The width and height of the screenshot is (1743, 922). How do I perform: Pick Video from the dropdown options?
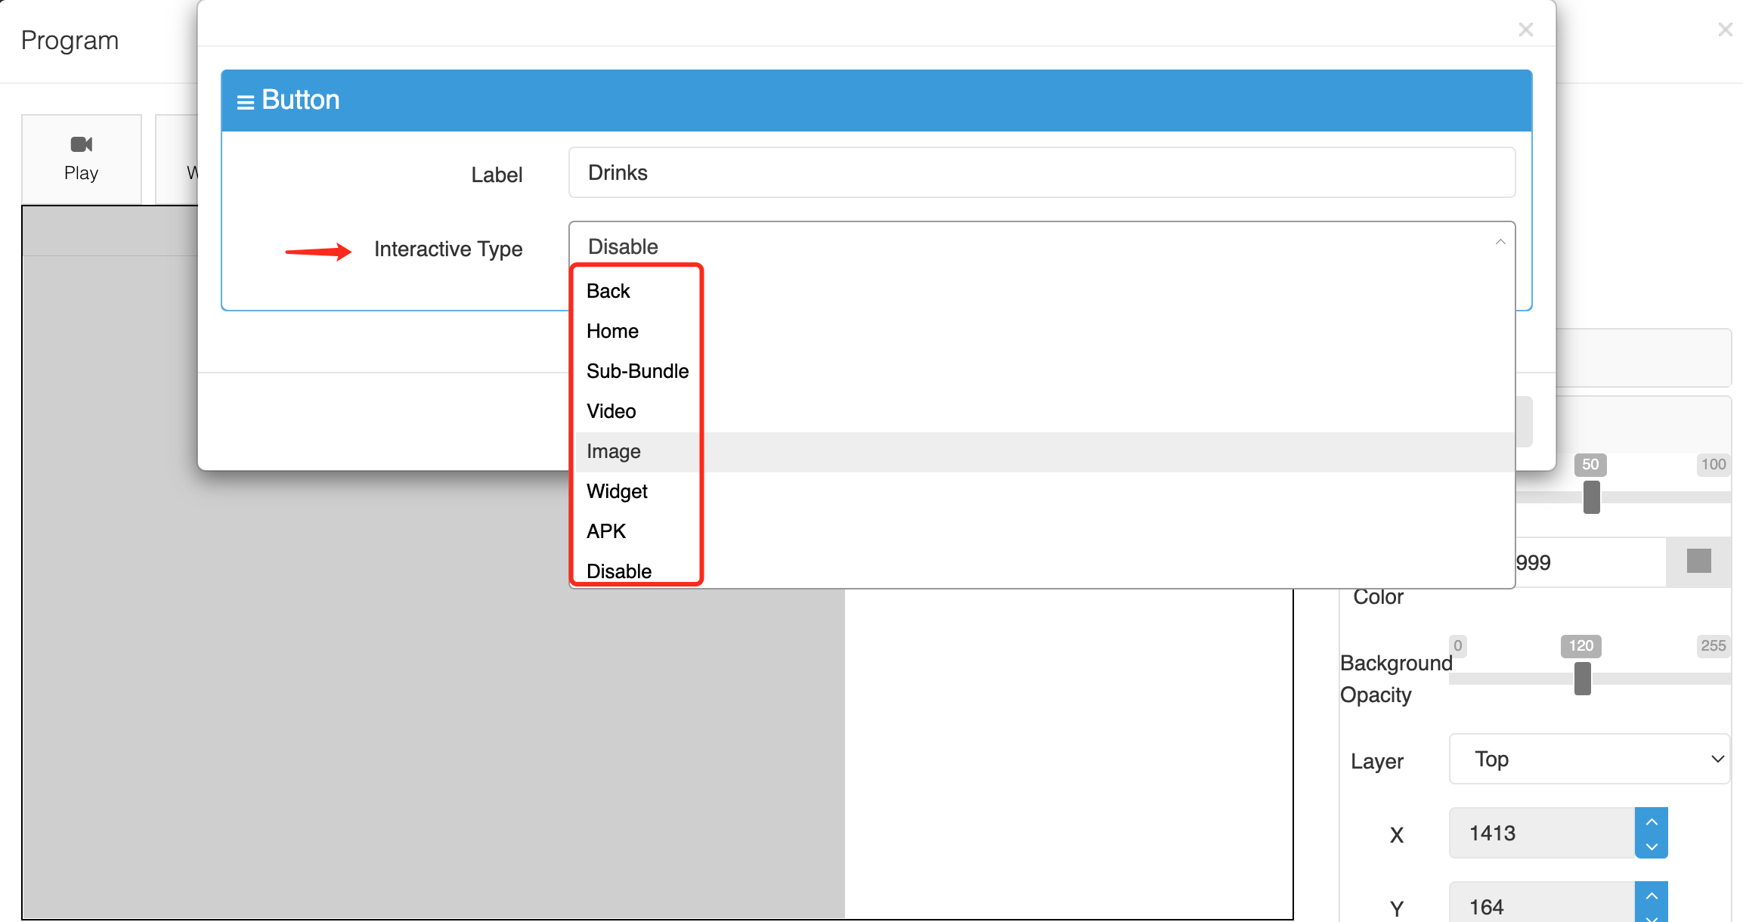(611, 411)
